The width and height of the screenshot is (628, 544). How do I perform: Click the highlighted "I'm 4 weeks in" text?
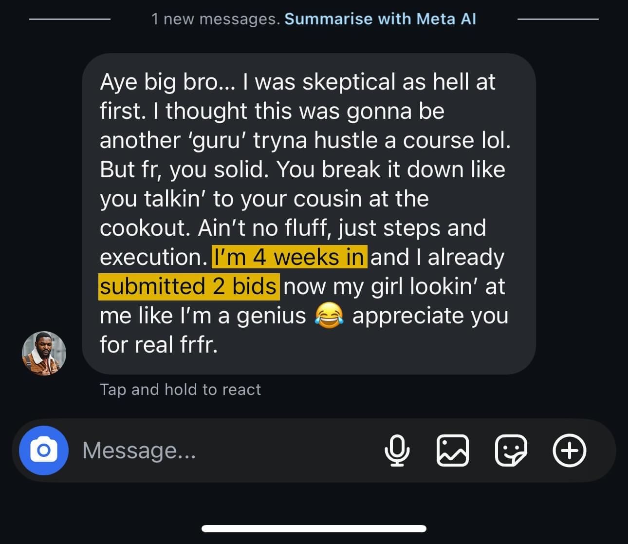tap(289, 257)
